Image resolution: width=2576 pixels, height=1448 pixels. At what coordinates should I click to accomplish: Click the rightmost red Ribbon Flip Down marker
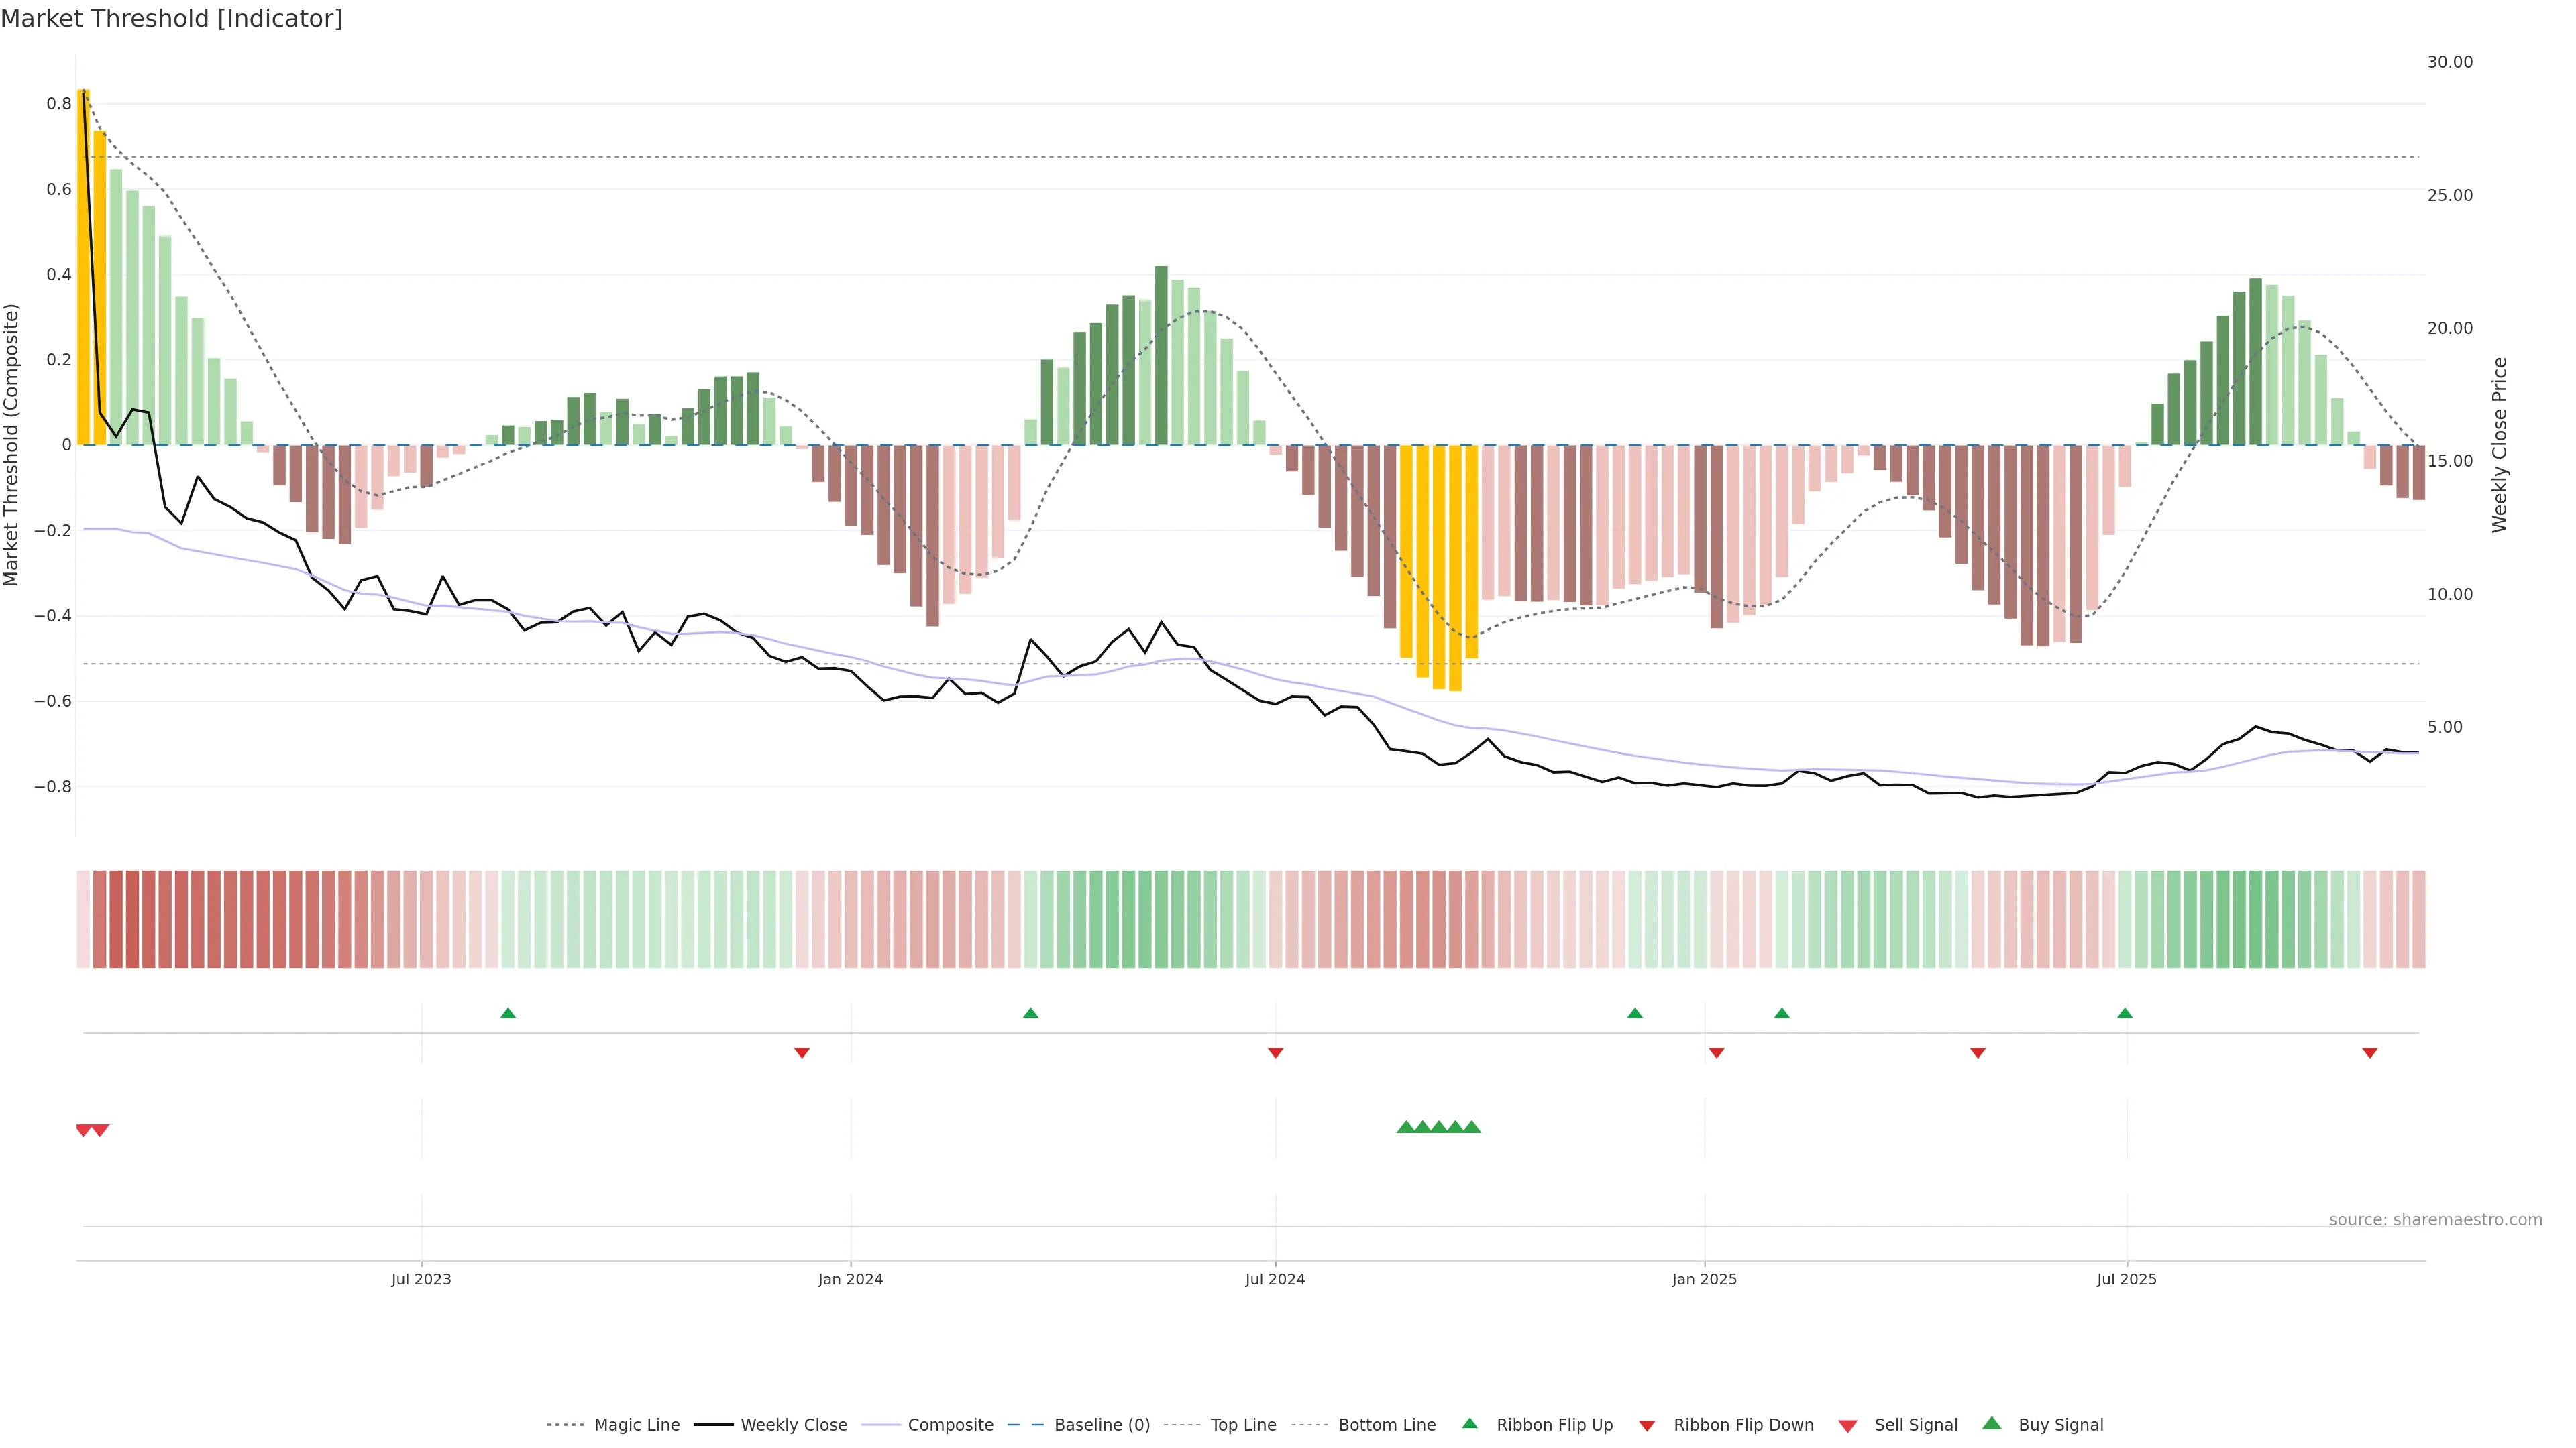pos(2370,1052)
